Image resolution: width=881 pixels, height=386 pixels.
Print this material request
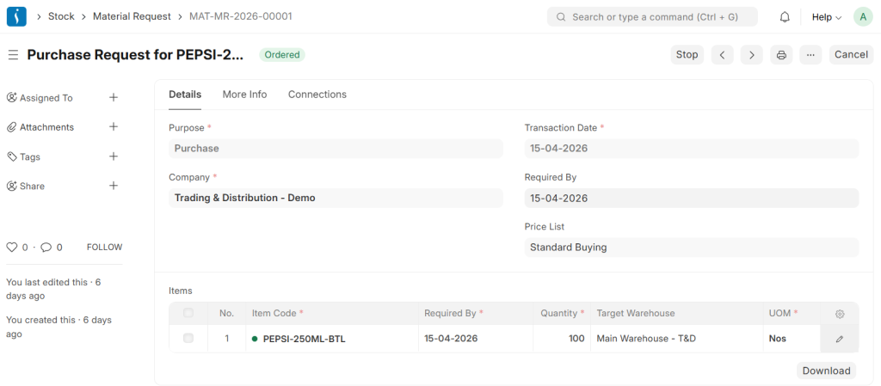coord(781,55)
